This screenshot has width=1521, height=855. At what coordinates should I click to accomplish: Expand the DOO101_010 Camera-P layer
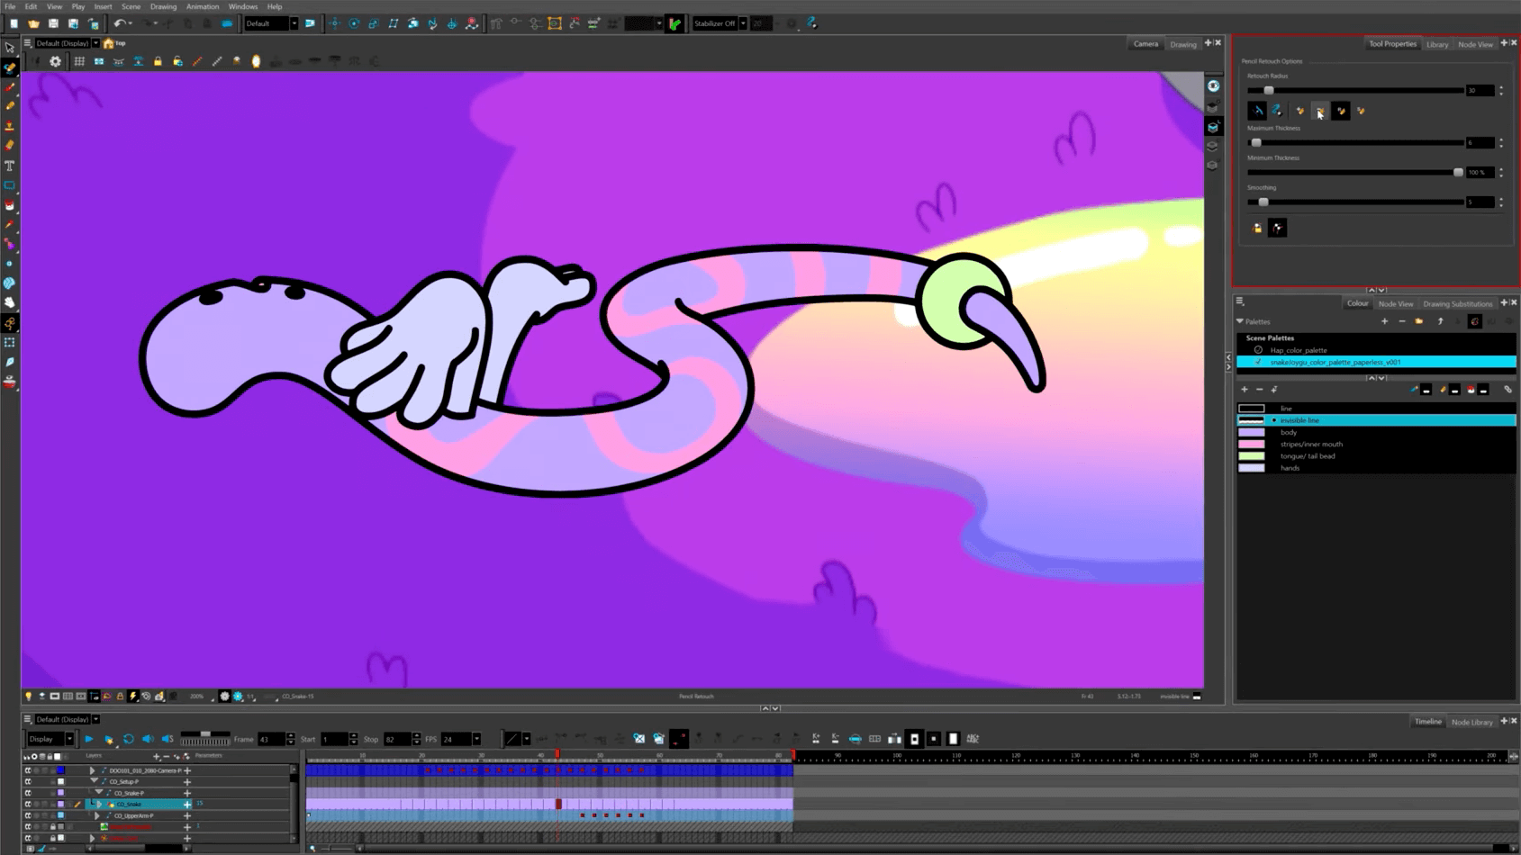click(92, 770)
